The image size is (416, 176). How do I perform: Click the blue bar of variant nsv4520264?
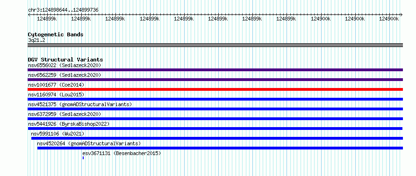[220, 148]
